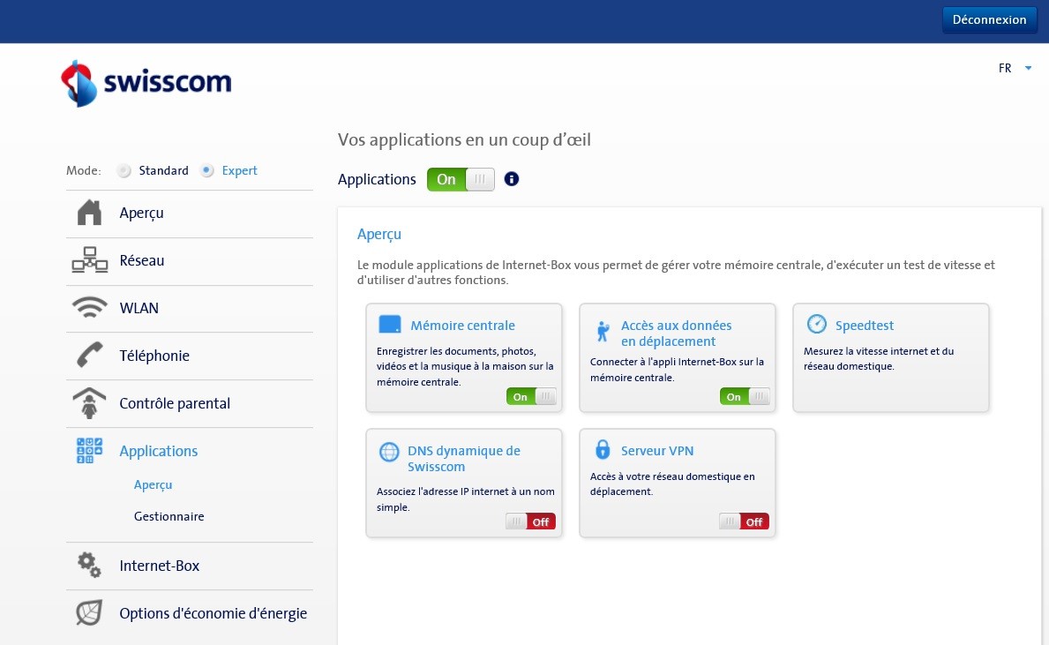
Task: Open the Gestionnaire submenu item
Action: point(169,516)
